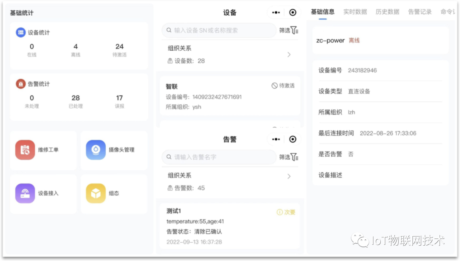Click the search magnifier in device search box
Viewport: 460px width, 261px height.
169,30
